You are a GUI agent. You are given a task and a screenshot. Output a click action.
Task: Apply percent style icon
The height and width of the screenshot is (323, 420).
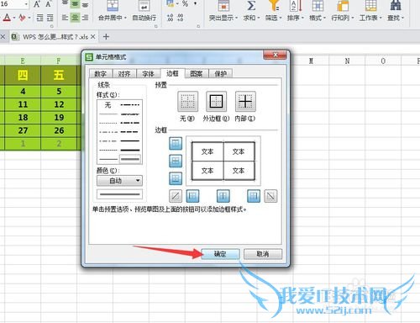185,3
